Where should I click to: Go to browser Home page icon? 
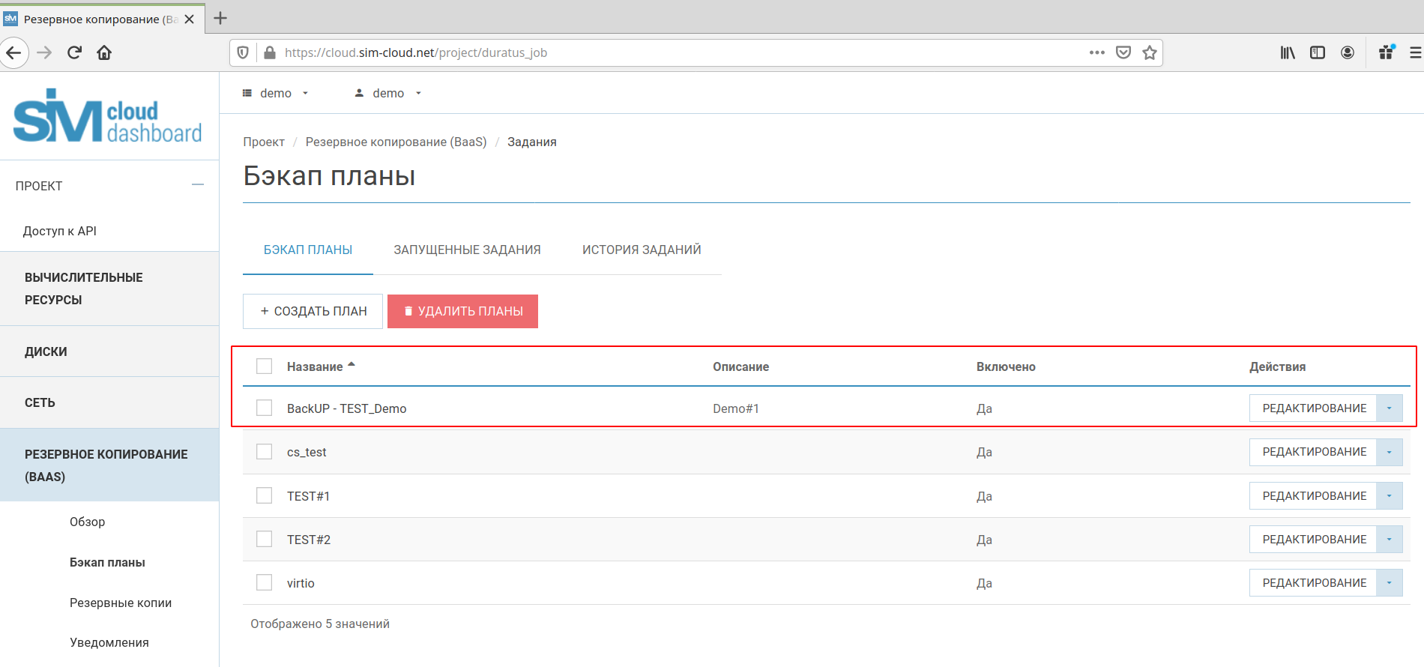(104, 52)
